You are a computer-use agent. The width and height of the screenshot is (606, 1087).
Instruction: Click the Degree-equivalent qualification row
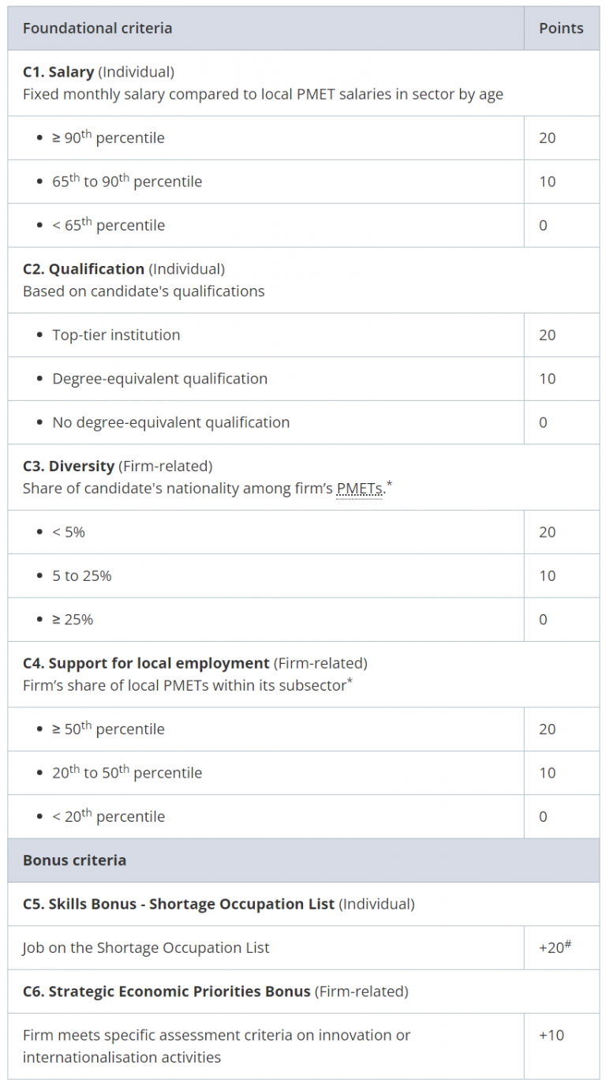159,378
